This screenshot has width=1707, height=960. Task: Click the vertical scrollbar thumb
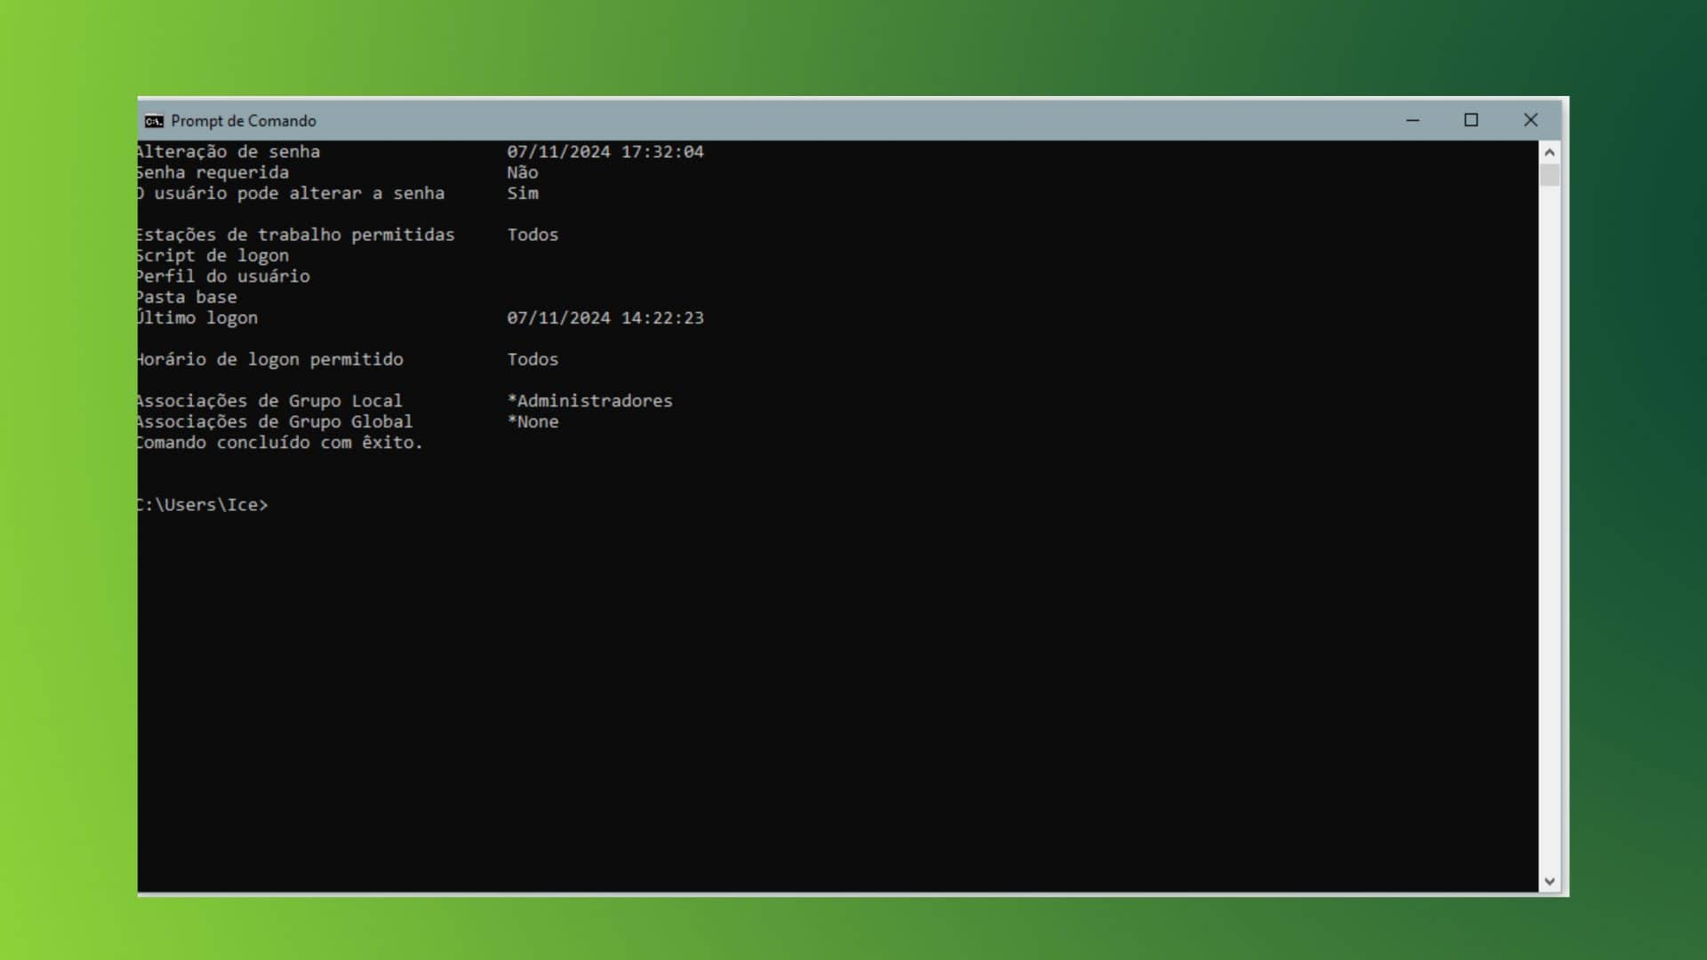point(1550,175)
